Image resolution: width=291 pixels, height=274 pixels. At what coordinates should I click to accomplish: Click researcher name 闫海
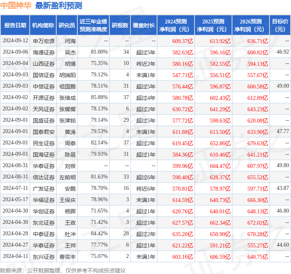pos(70,41)
